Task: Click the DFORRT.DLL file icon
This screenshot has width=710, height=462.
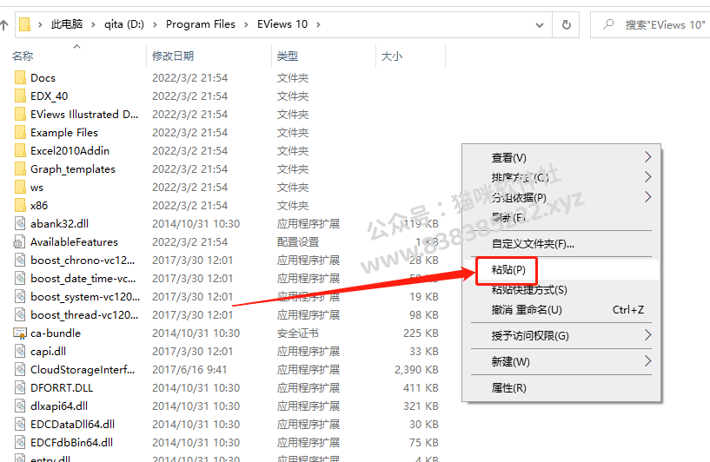Action: click(20, 388)
